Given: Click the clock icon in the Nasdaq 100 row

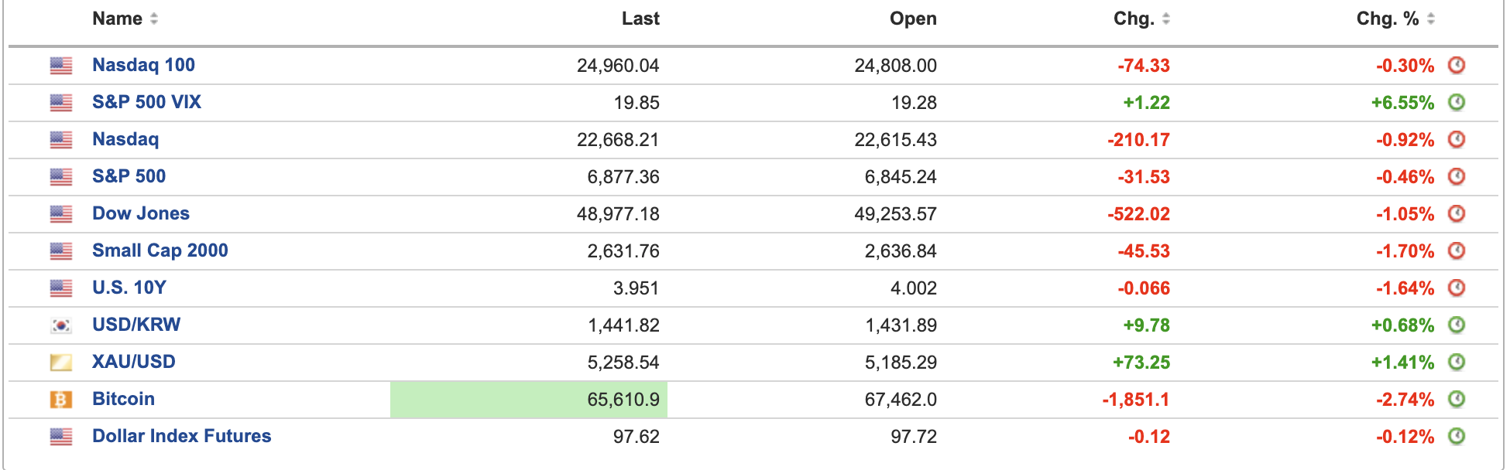Looking at the screenshot, I should coord(1457,65).
